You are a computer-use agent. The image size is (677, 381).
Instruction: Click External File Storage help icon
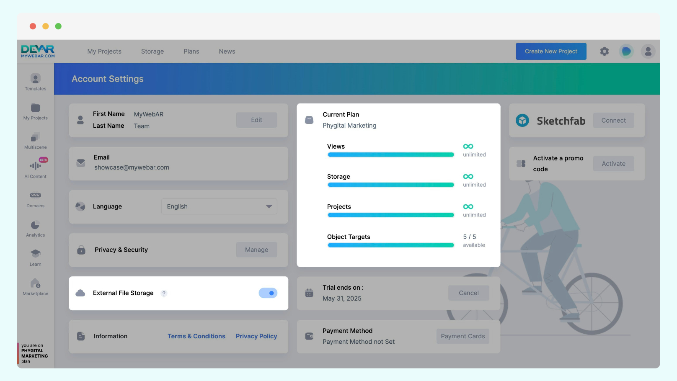(x=164, y=293)
